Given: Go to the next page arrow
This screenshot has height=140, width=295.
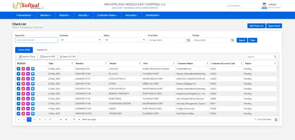Looking at the screenshot, I should point(61,119).
